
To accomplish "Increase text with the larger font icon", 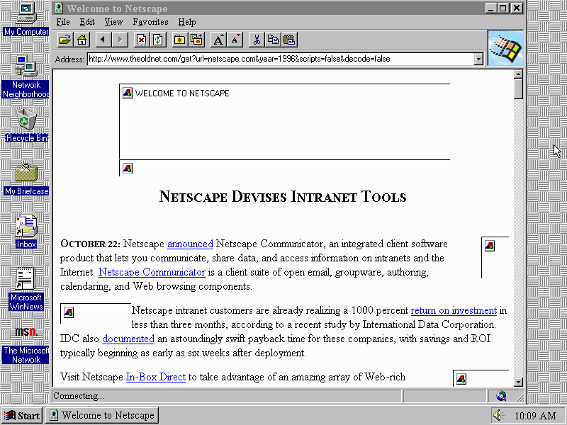I will 218,40.
